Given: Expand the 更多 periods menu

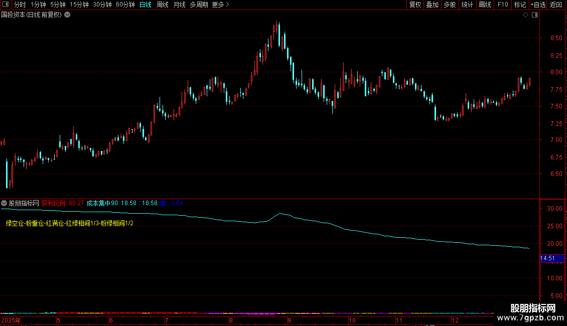Looking at the screenshot, I should pos(220,5).
